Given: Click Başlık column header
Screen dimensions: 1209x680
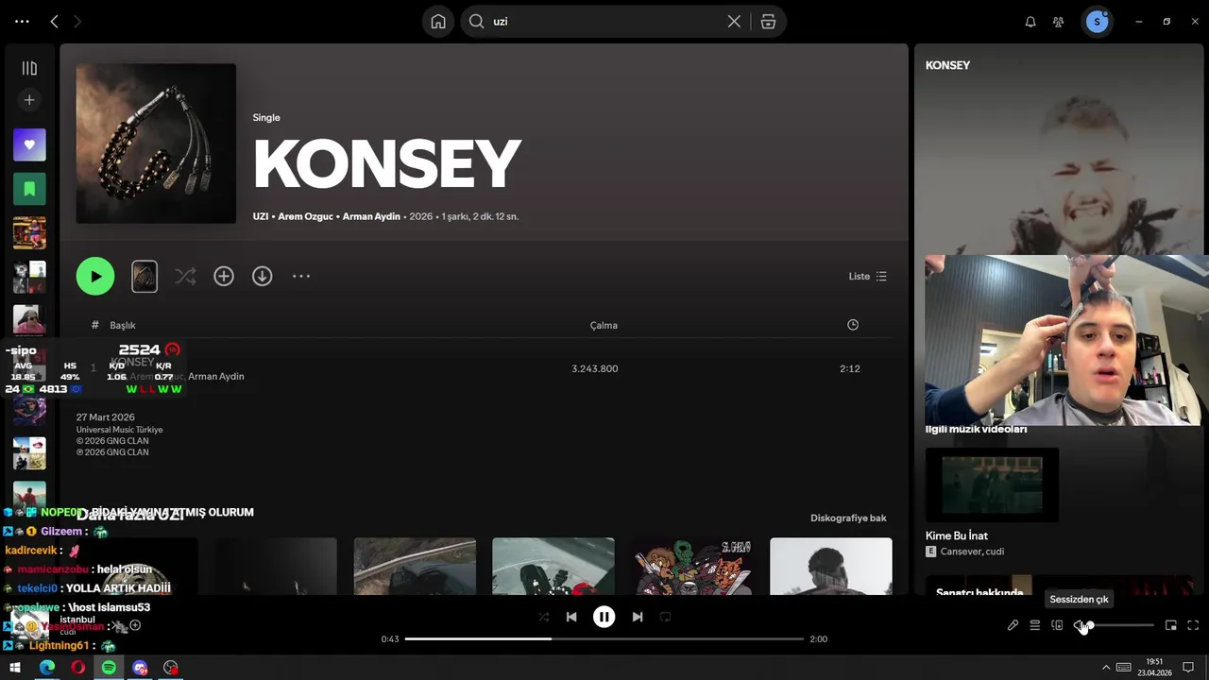Looking at the screenshot, I should (x=123, y=325).
